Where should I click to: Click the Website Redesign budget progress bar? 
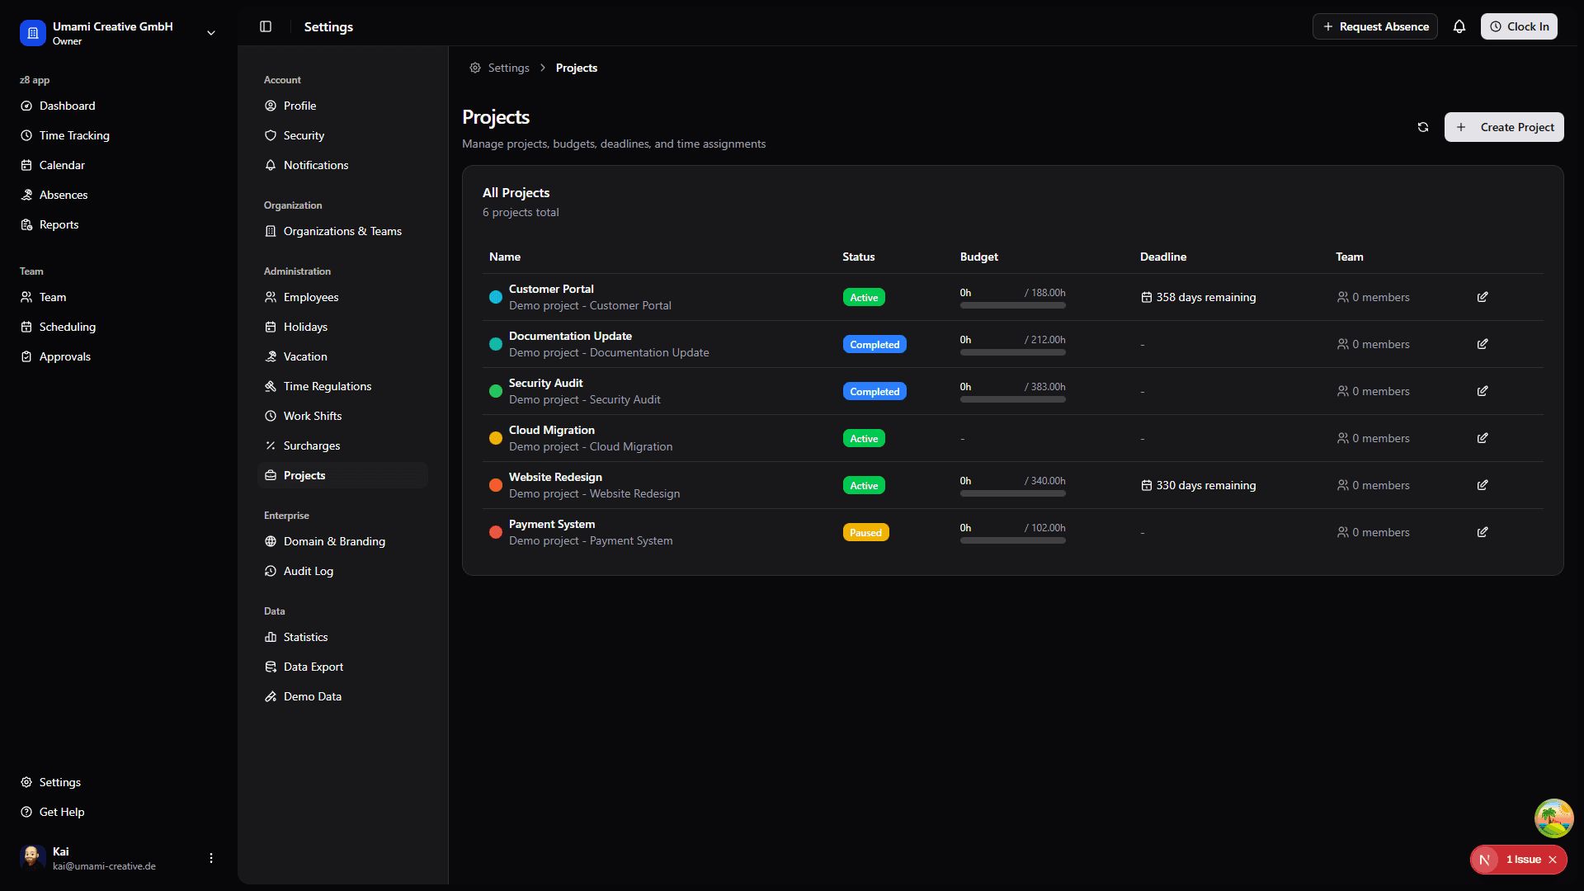coord(1012,493)
